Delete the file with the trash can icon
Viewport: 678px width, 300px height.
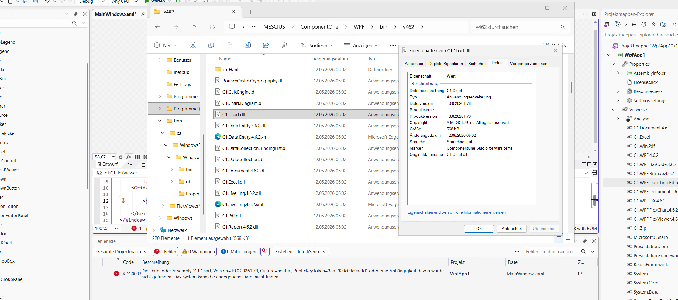284,45
